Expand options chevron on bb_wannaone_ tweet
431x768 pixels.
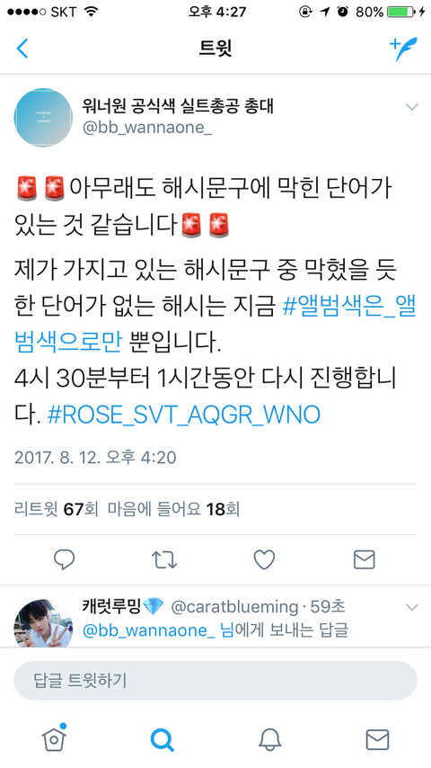pyautogui.click(x=412, y=107)
